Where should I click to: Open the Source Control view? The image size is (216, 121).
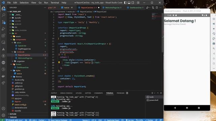click(x=3, y=22)
